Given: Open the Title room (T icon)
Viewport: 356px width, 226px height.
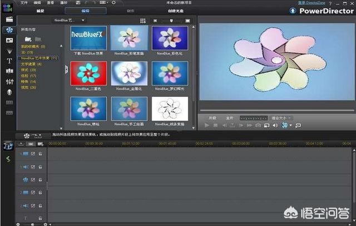Looking at the screenshot, I should pos(9,60).
